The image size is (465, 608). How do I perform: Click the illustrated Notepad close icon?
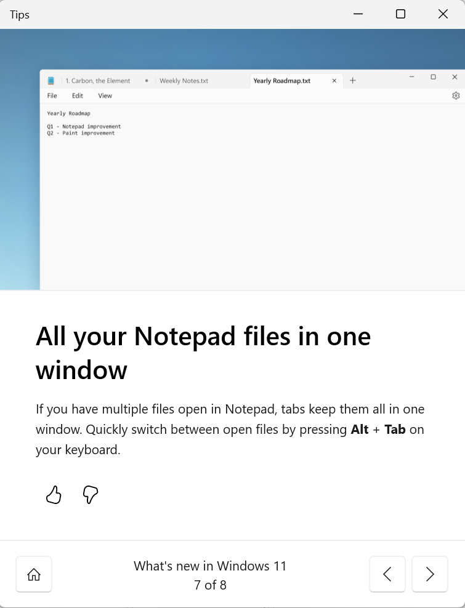point(455,77)
